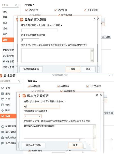
Task: Toggle 动态调频 checkbox in upper cropped settings panel
Action: click(27, 10)
